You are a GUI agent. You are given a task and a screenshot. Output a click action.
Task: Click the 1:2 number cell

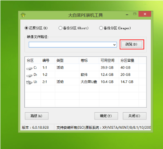45,75
